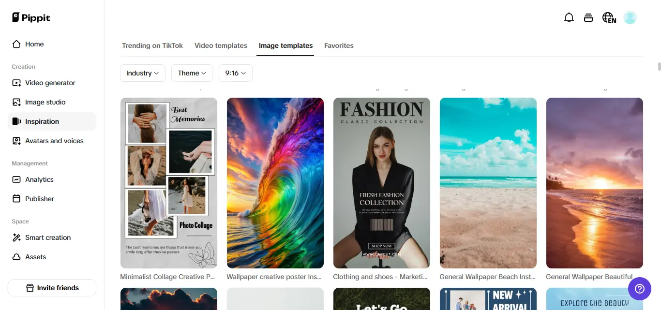This screenshot has height=310, width=661.
Task: Open the credits stack icon
Action: point(588,18)
